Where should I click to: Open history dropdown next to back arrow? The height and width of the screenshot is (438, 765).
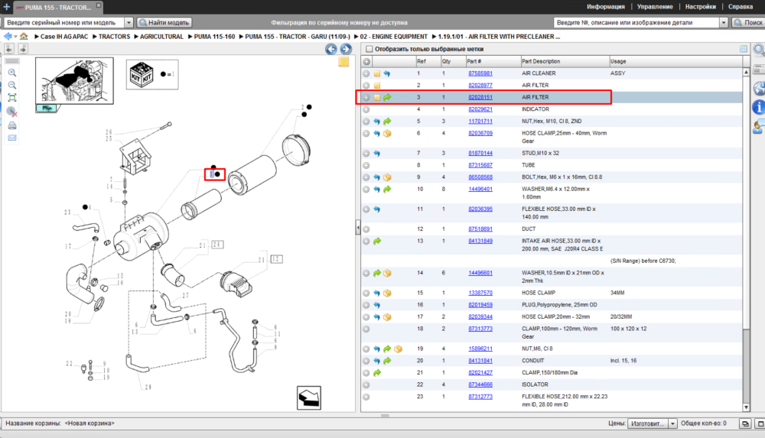click(15, 37)
